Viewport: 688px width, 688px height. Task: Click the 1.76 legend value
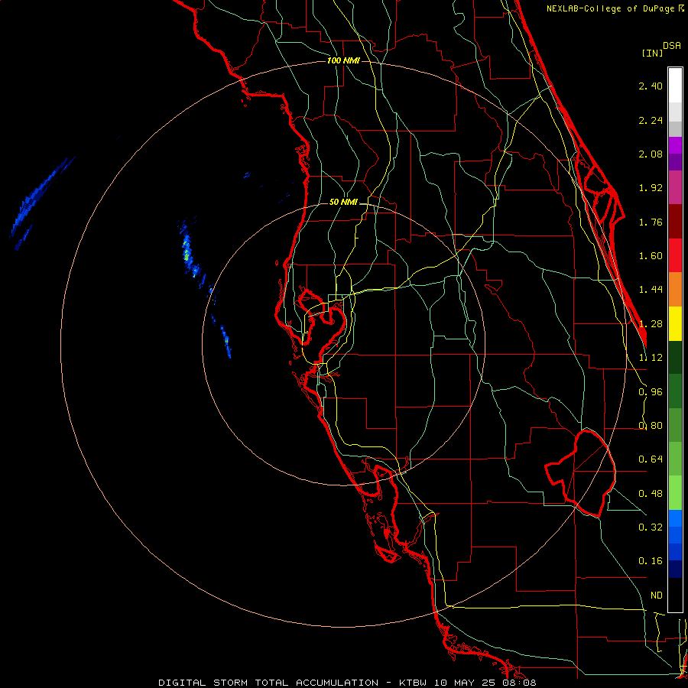[x=651, y=222]
